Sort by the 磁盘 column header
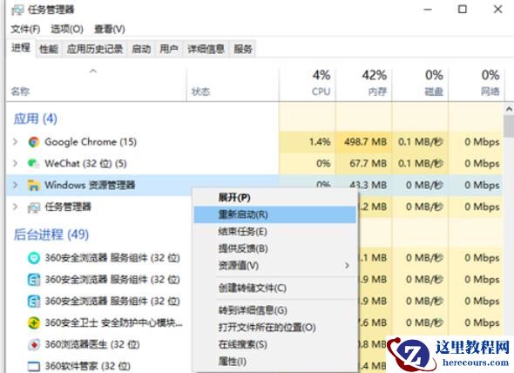 (x=420, y=85)
